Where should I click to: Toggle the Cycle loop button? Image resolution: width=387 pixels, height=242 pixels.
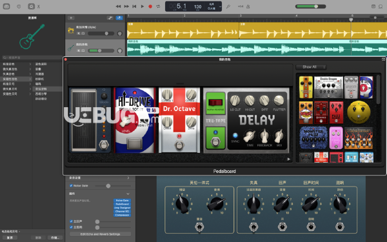coord(158,6)
